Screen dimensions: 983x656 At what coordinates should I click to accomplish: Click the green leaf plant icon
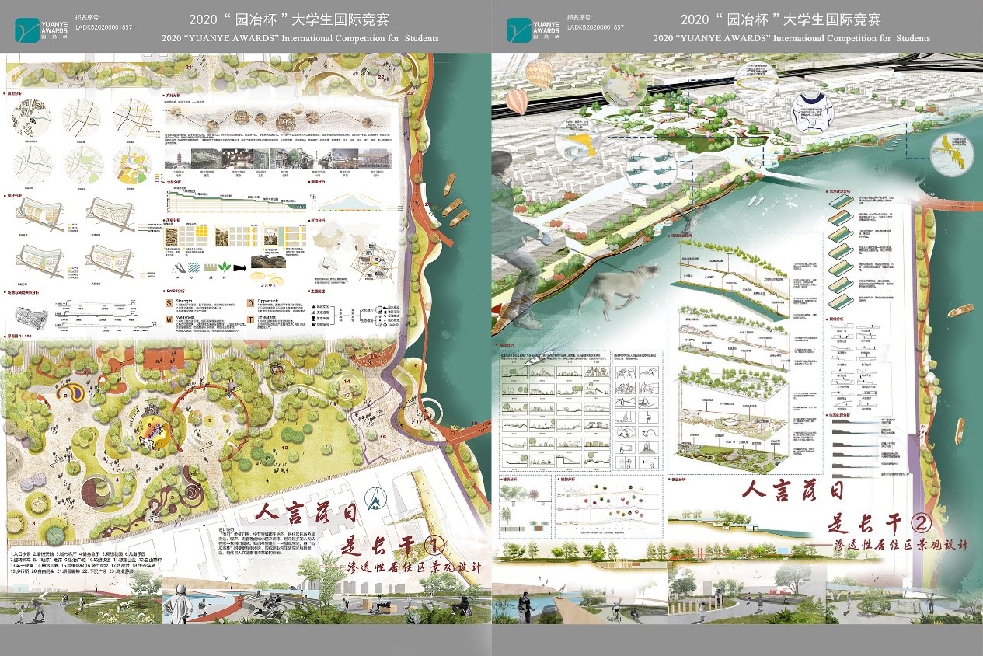pyautogui.click(x=224, y=267)
